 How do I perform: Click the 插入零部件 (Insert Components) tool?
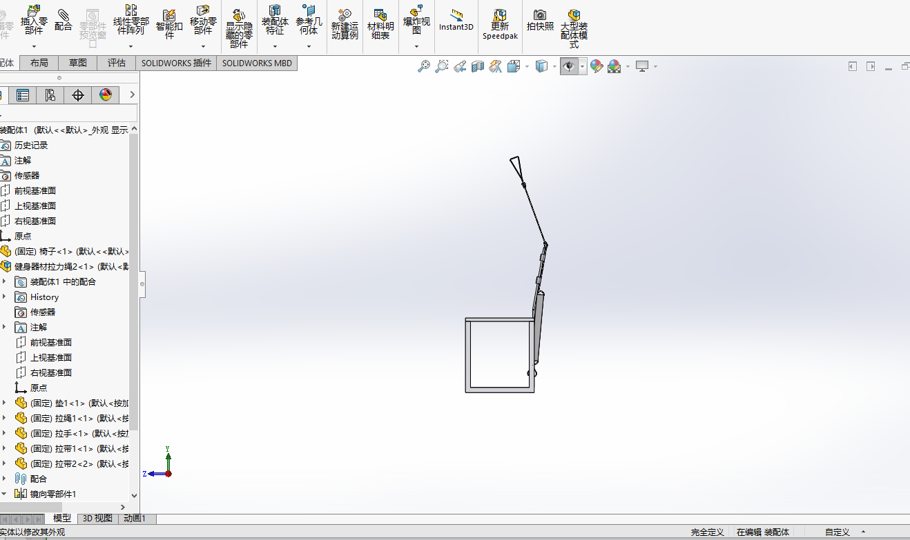(33, 19)
